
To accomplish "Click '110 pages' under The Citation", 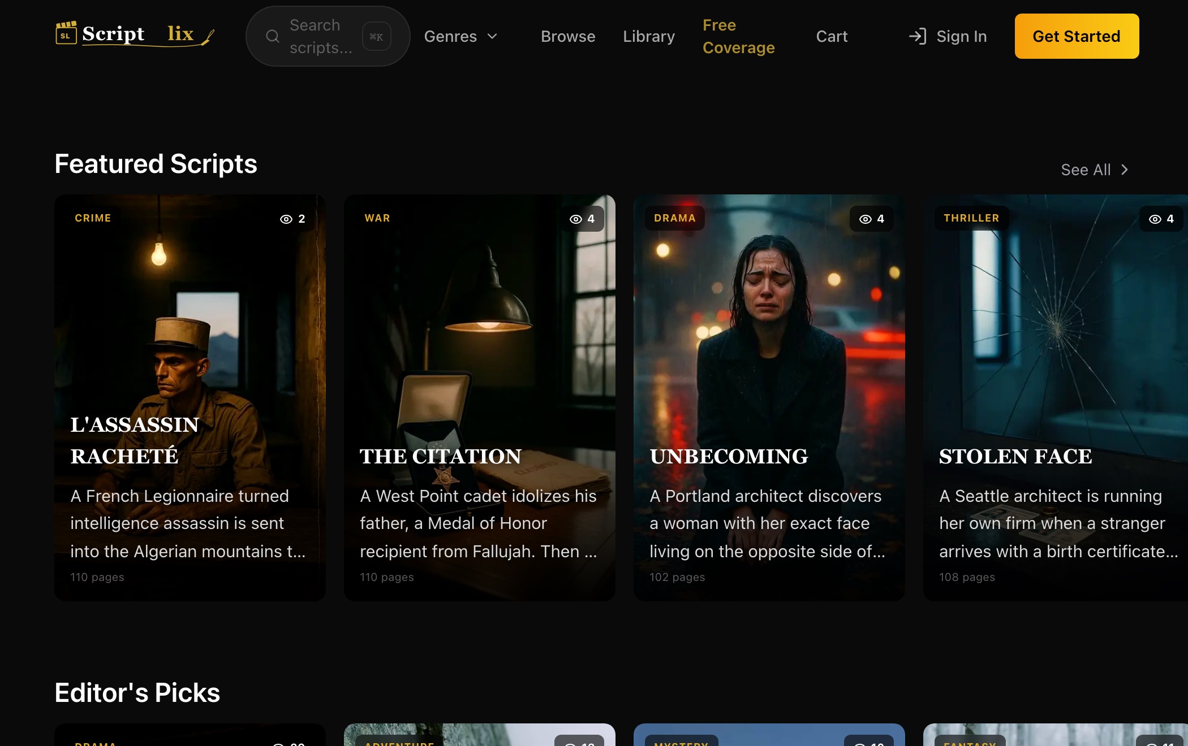I will click(x=387, y=577).
